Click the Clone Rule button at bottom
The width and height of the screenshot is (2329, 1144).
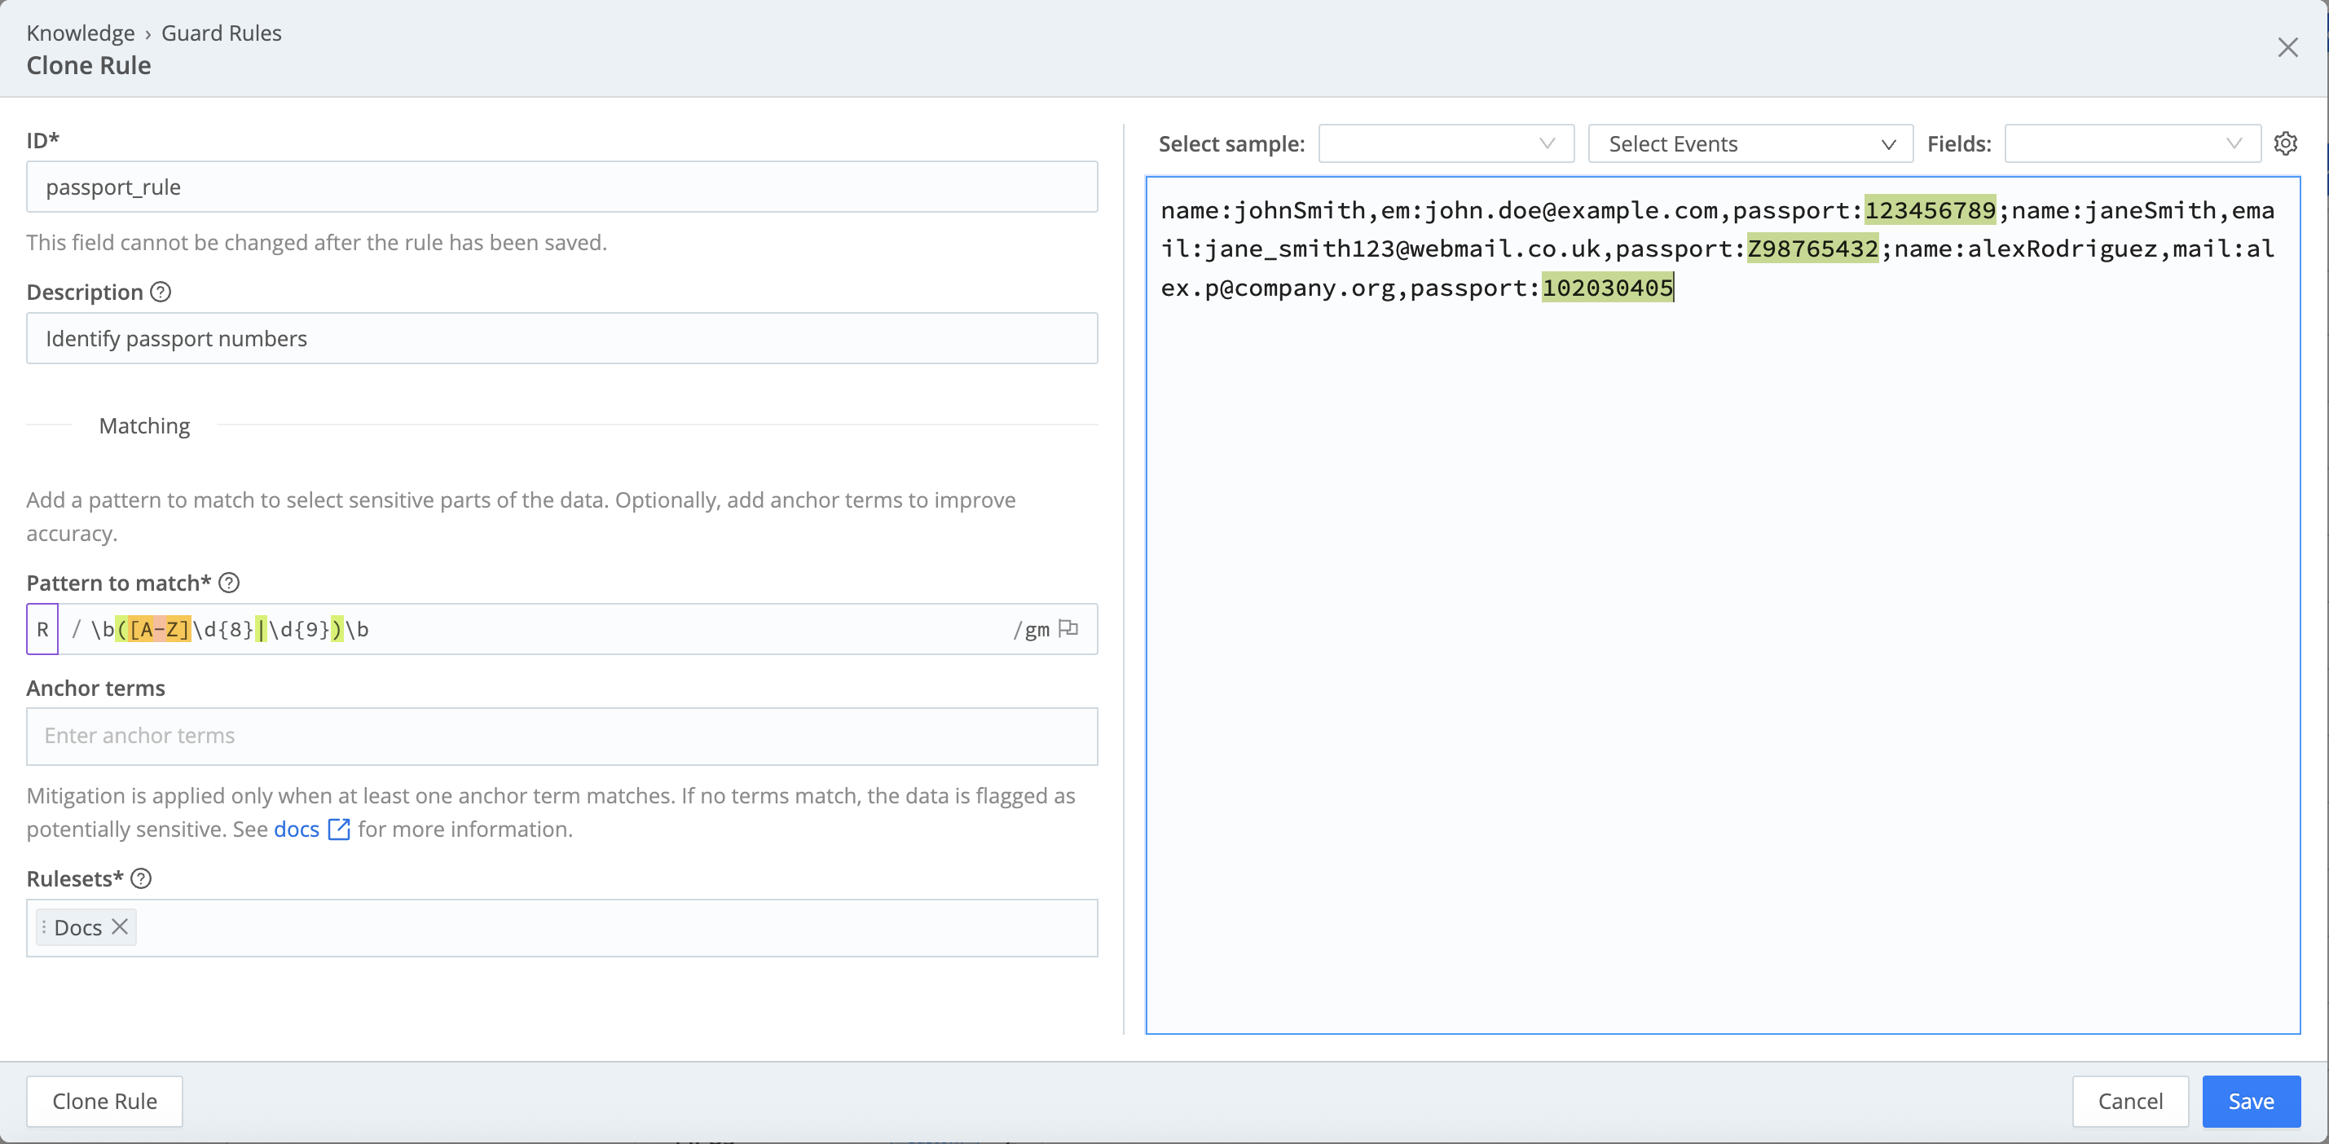[x=105, y=1101]
